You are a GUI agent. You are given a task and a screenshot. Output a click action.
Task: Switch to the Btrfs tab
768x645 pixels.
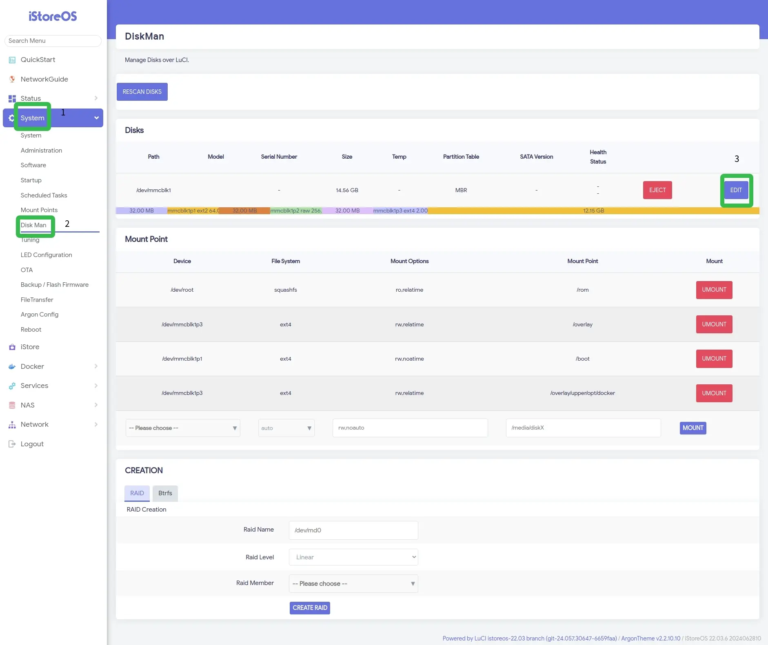165,493
